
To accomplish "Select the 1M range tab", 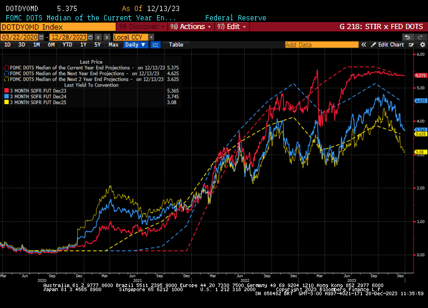I will coord(36,45).
